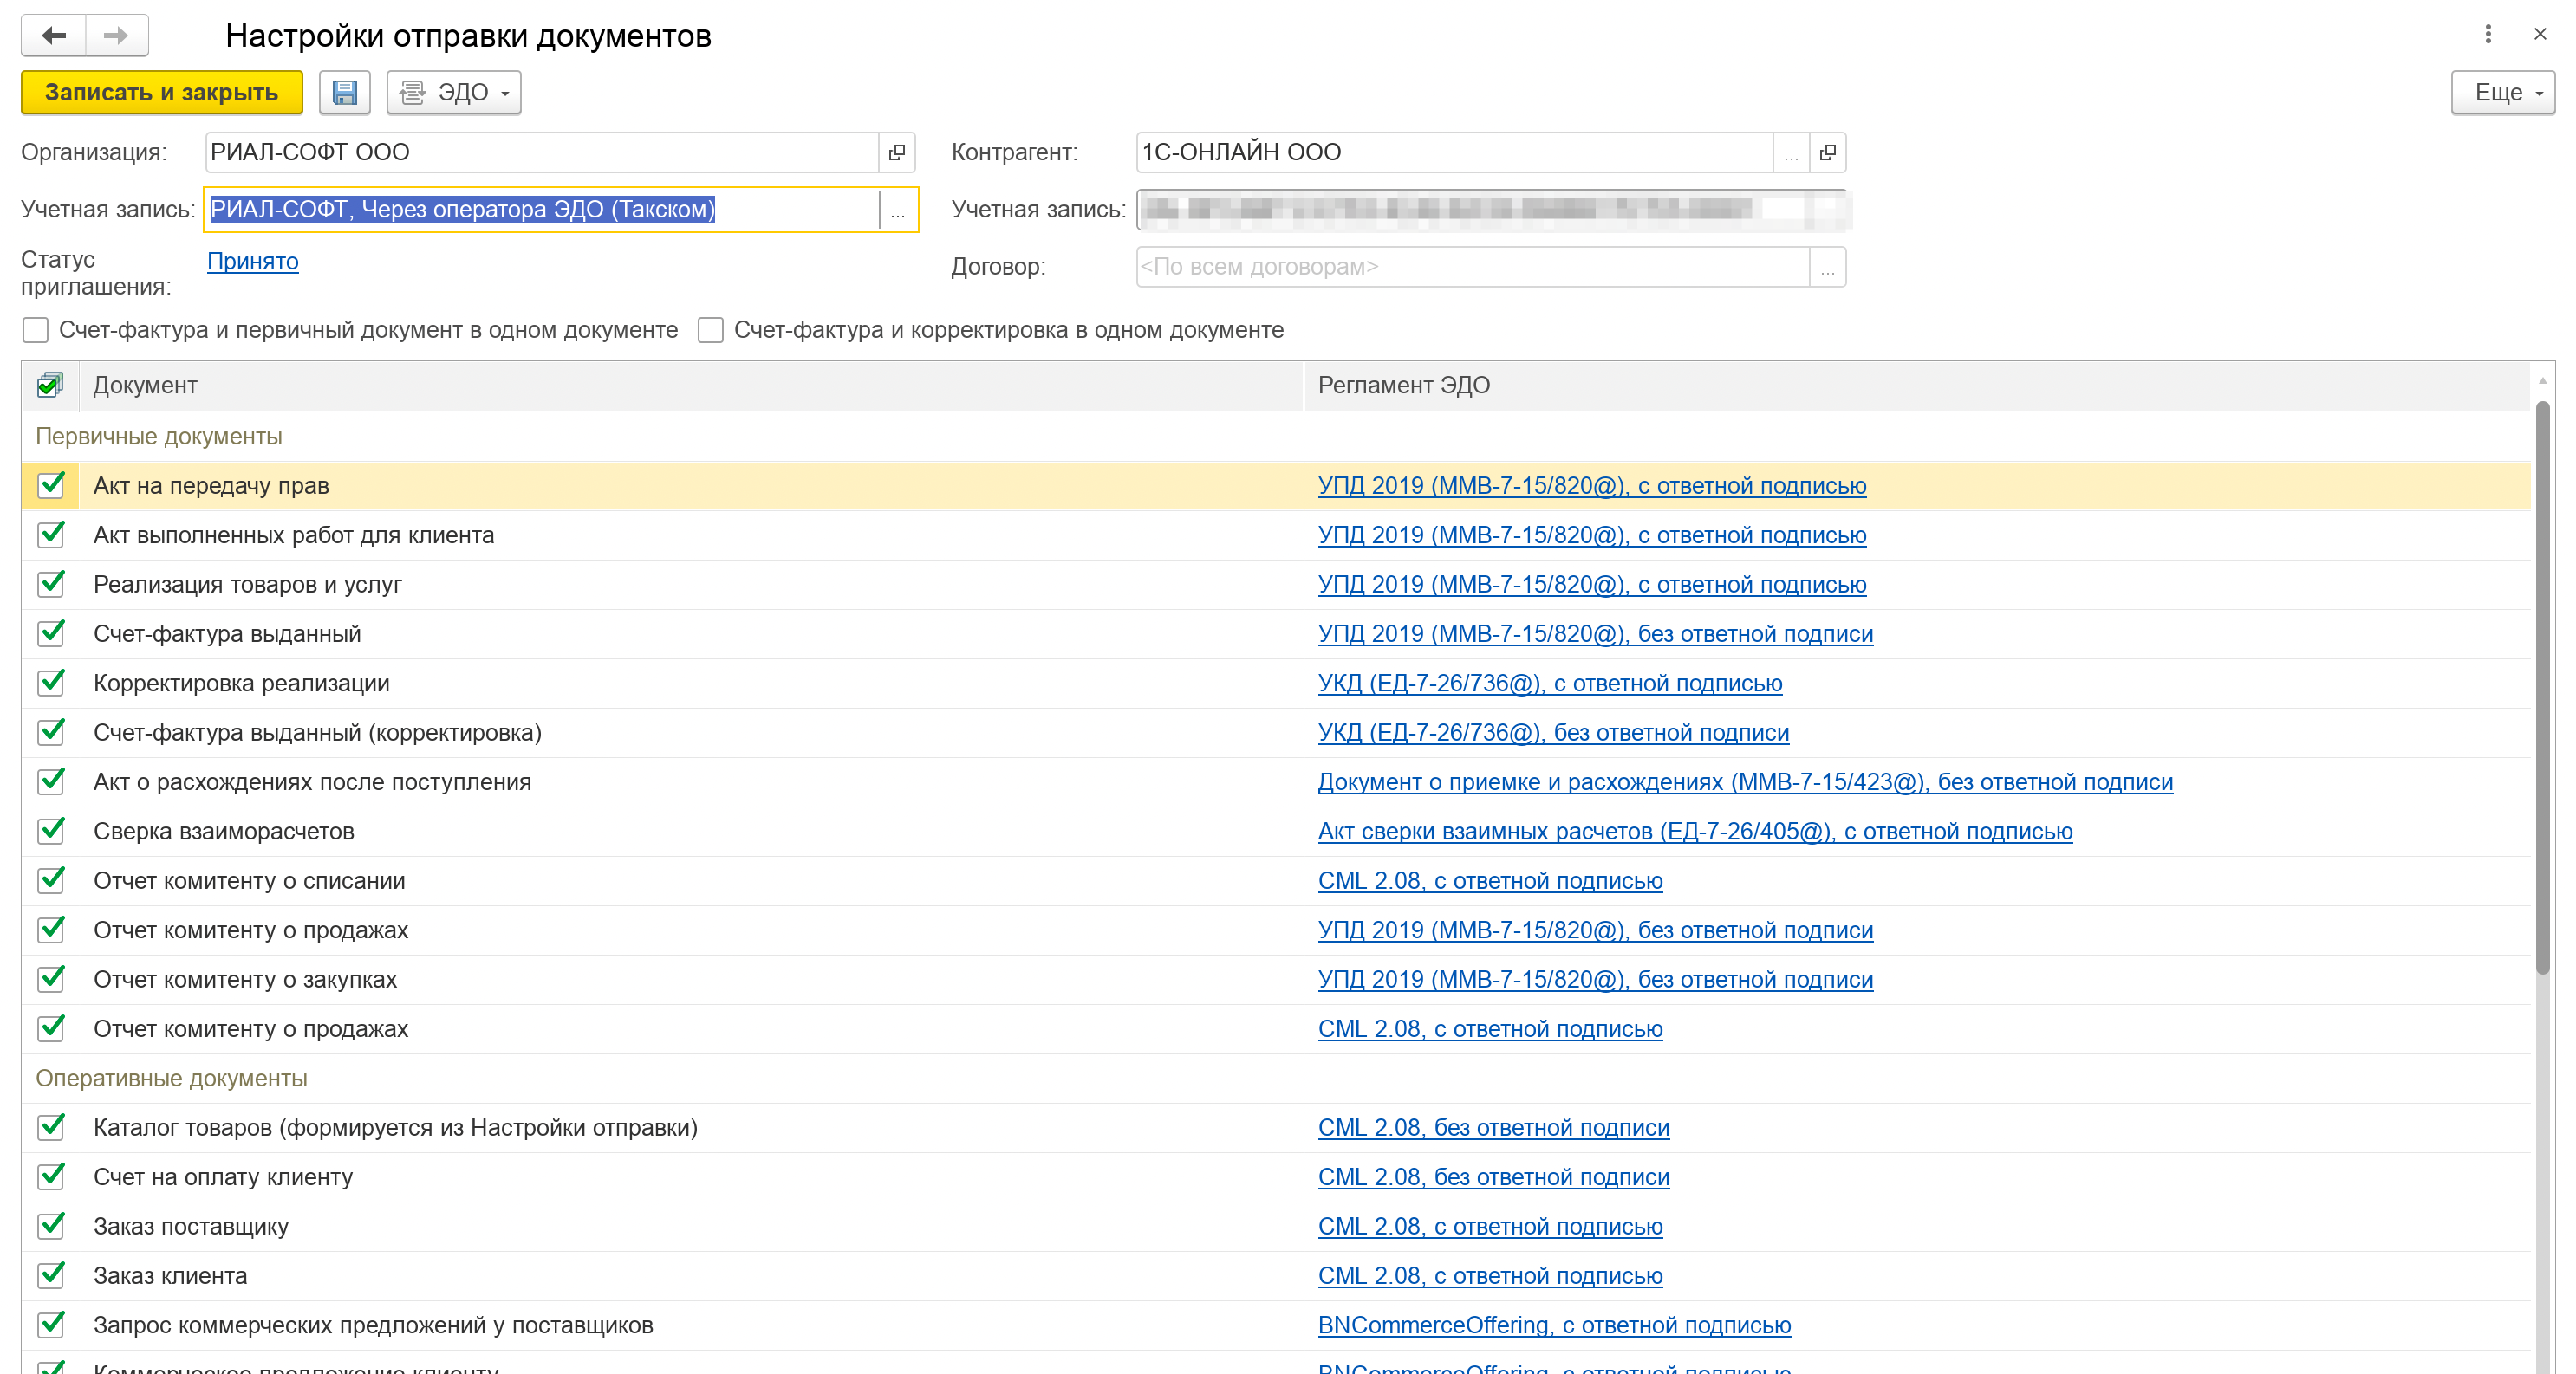Open BNCommerceOffering link for Запрос коммерческих предложений
The height and width of the screenshot is (1374, 2576).
coord(1554,1325)
